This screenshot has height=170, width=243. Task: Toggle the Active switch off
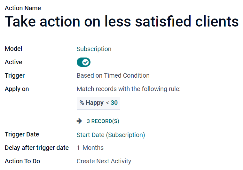click(x=83, y=62)
